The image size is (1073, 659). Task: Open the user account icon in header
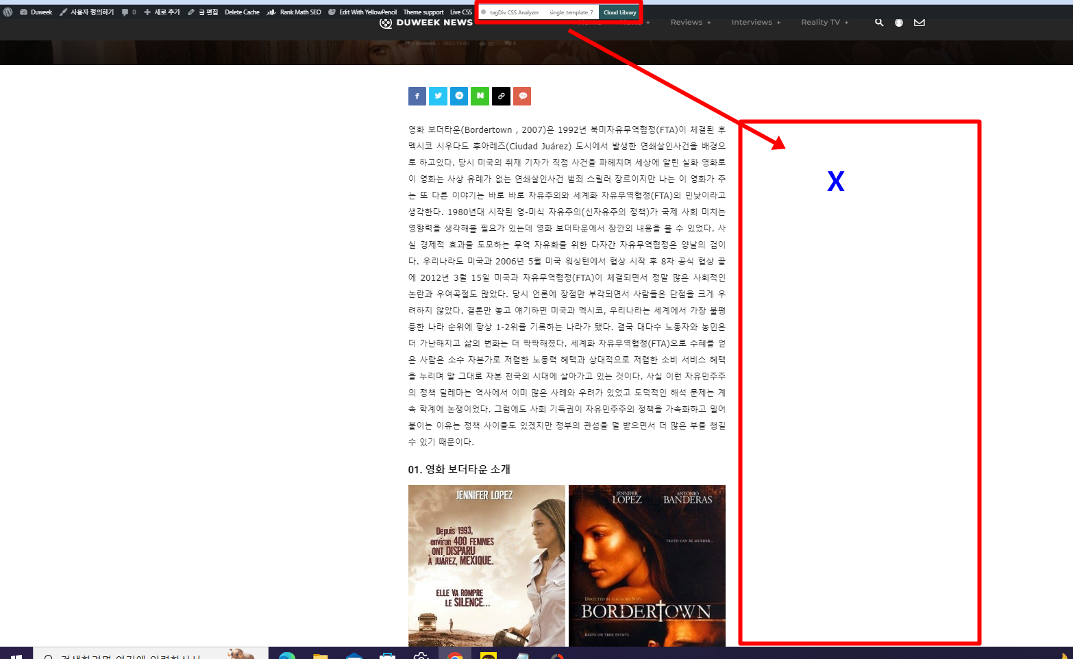[x=899, y=23]
